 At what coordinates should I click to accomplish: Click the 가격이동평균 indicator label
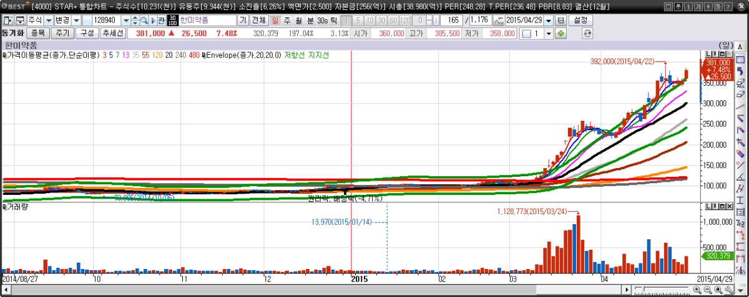click(53, 55)
